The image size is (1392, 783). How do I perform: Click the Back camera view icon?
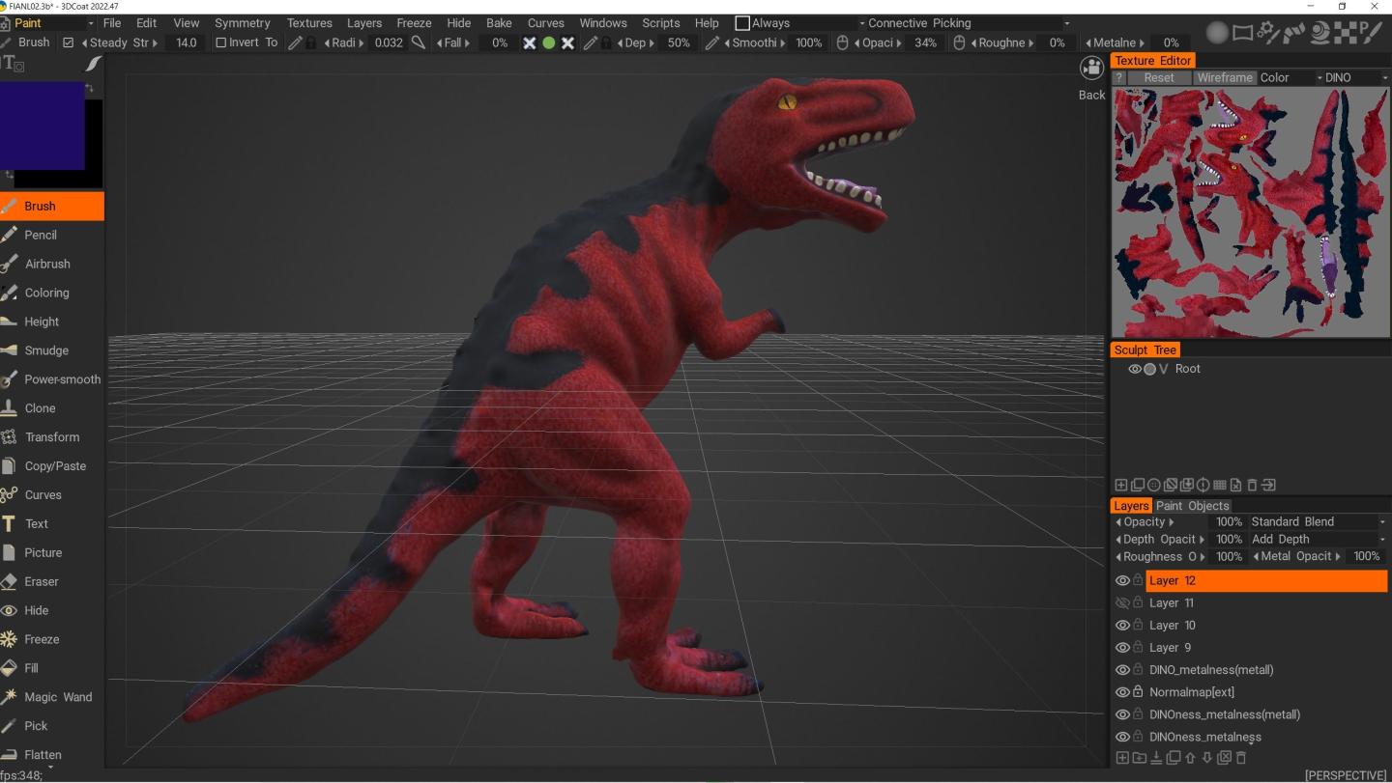point(1091,69)
